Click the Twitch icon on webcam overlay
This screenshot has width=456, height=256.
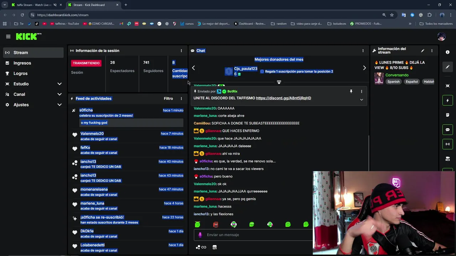coord(396,183)
